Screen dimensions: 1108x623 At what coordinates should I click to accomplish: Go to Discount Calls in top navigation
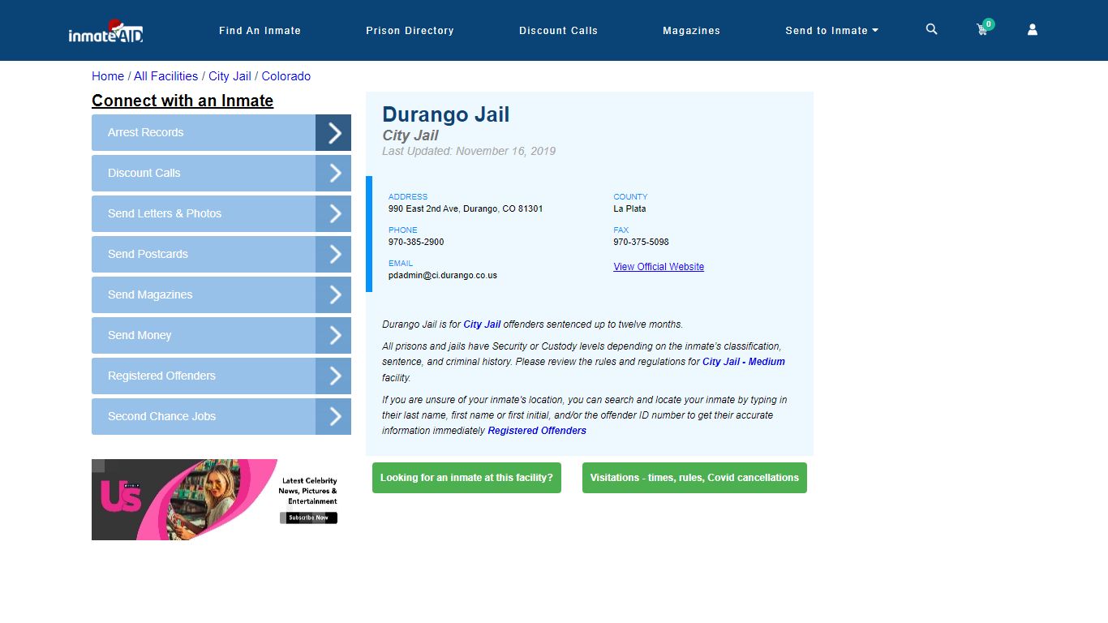click(x=558, y=31)
